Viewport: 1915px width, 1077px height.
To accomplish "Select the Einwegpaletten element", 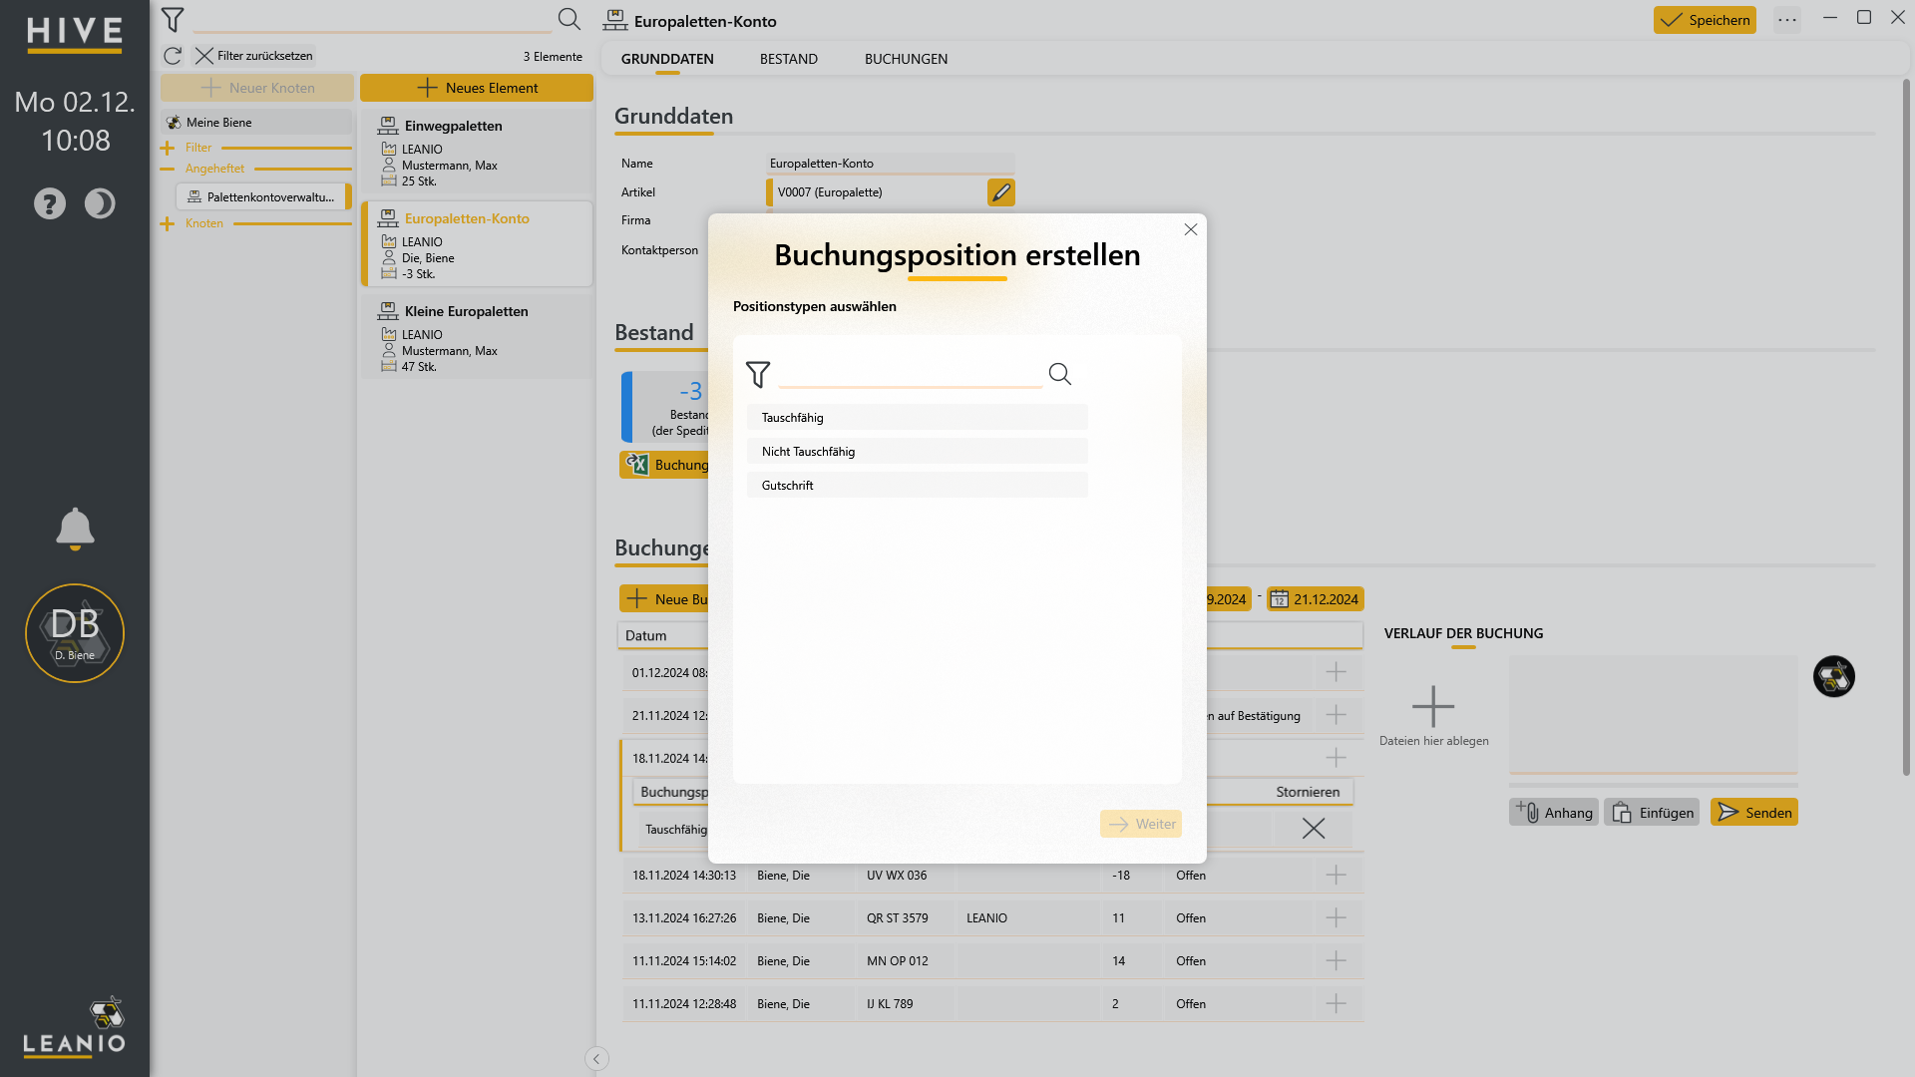I will tap(477, 152).
